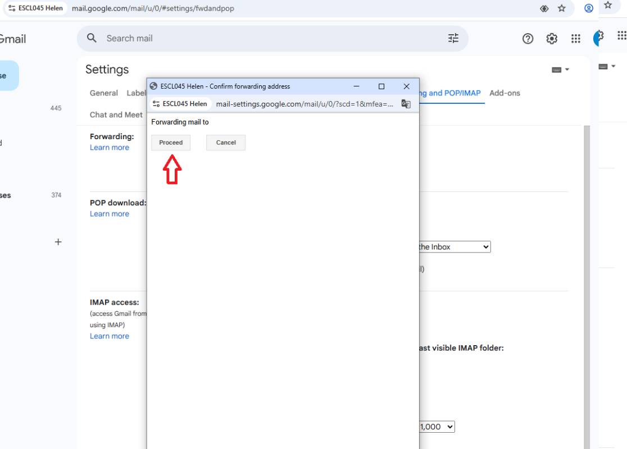This screenshot has height=449, width=627.
Task: Click the Proceed button
Action: click(x=171, y=143)
